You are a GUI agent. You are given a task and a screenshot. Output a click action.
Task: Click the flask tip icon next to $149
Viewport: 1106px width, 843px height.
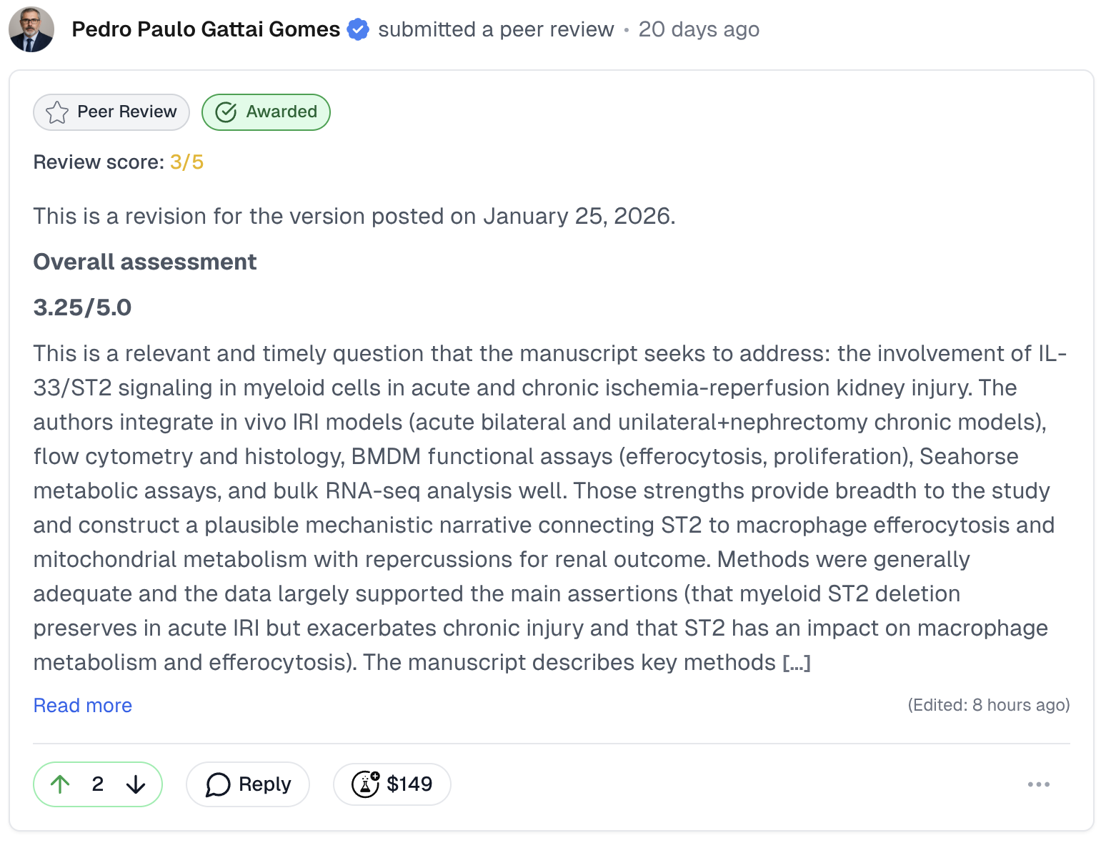(x=366, y=784)
